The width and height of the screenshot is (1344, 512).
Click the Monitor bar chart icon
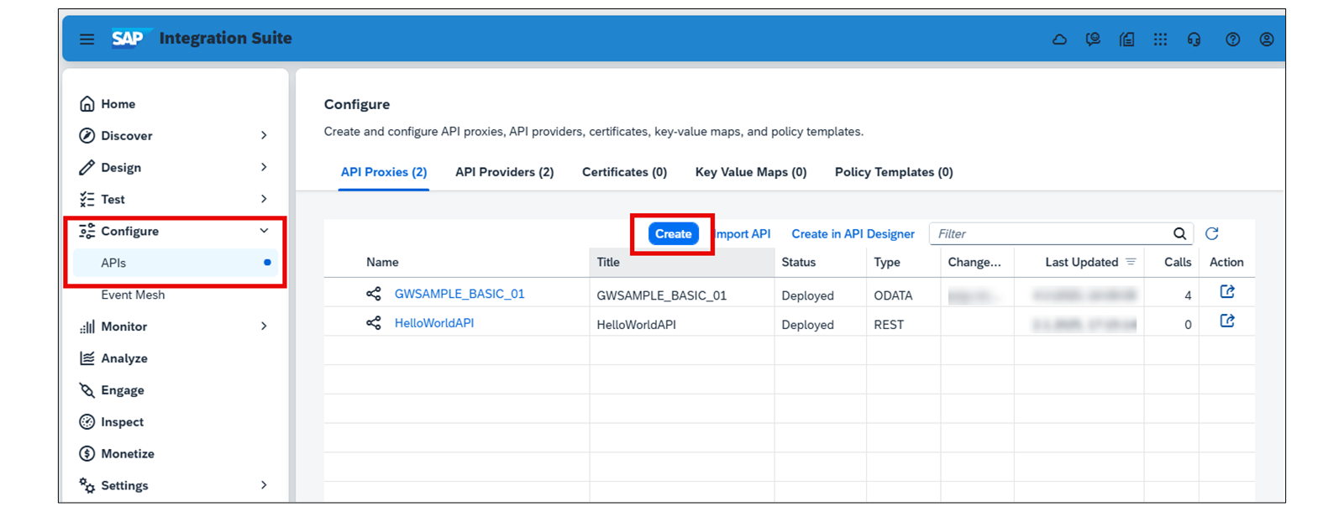point(87,327)
